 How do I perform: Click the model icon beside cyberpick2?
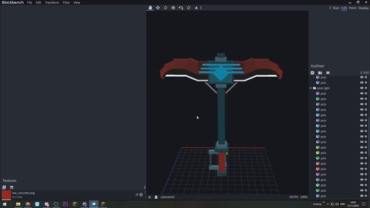(x=156, y=197)
